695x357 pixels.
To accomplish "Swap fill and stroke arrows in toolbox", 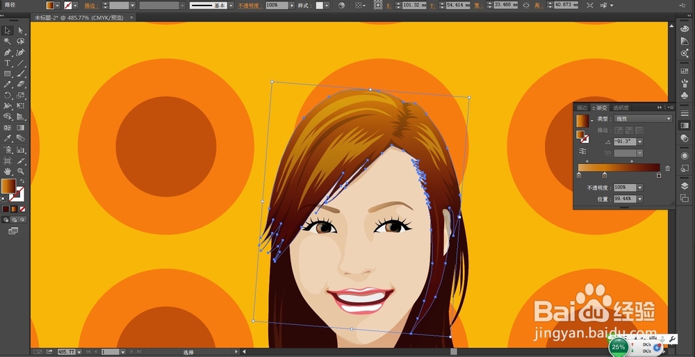I will 22,182.
